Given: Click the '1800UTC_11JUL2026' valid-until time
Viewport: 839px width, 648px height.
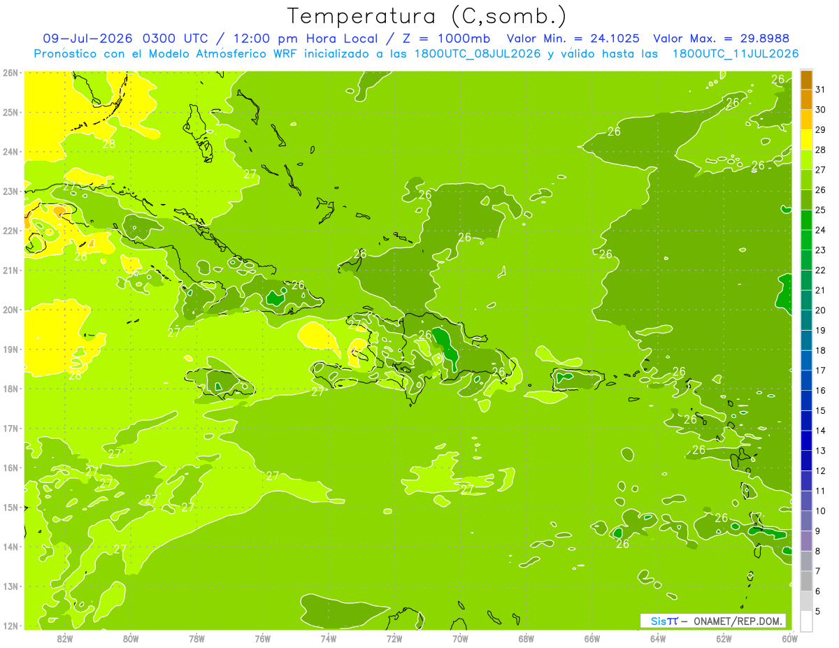Looking at the screenshot, I should click(735, 54).
